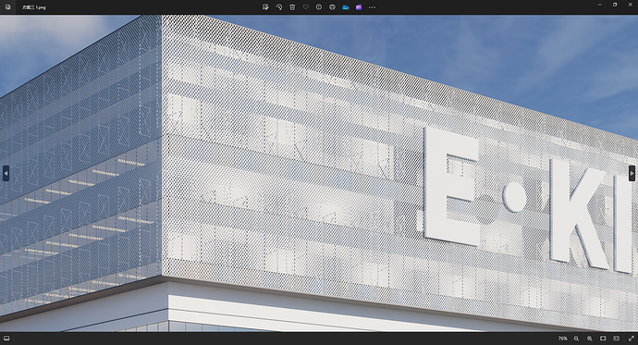
Task: Toggle the filmstrip icon at bottom left
Action: click(6, 339)
